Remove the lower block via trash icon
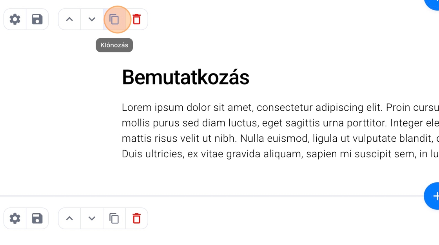Viewport: 439px width, 245px height. [136, 218]
